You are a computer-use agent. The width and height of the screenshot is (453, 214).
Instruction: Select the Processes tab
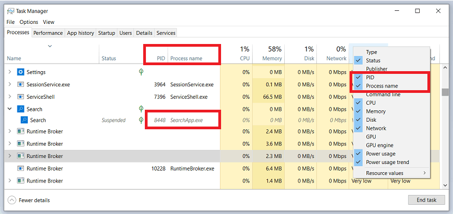(x=18, y=32)
